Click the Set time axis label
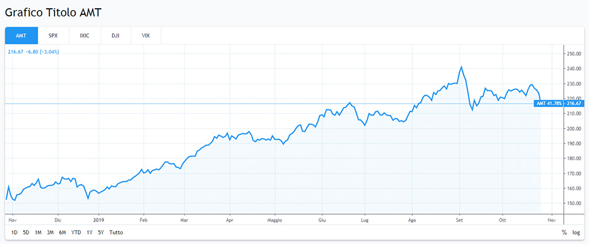Viewport: 589px width, 244px height. click(x=459, y=220)
